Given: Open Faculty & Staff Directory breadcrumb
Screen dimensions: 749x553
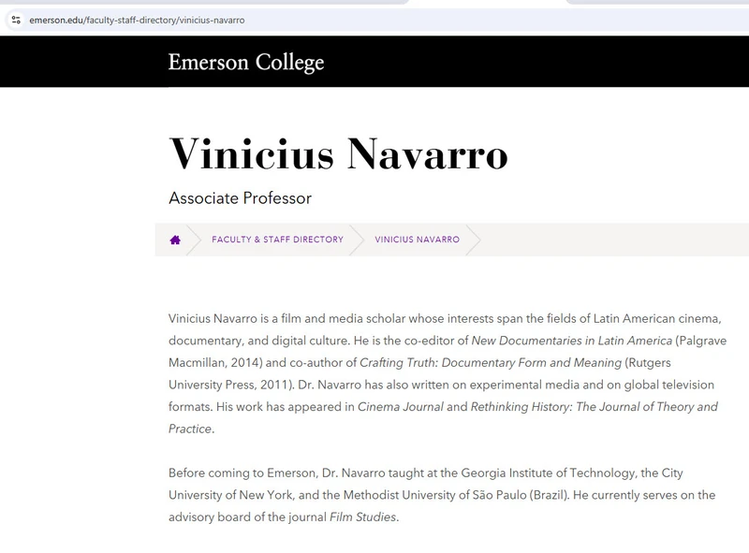Looking at the screenshot, I should tap(277, 240).
